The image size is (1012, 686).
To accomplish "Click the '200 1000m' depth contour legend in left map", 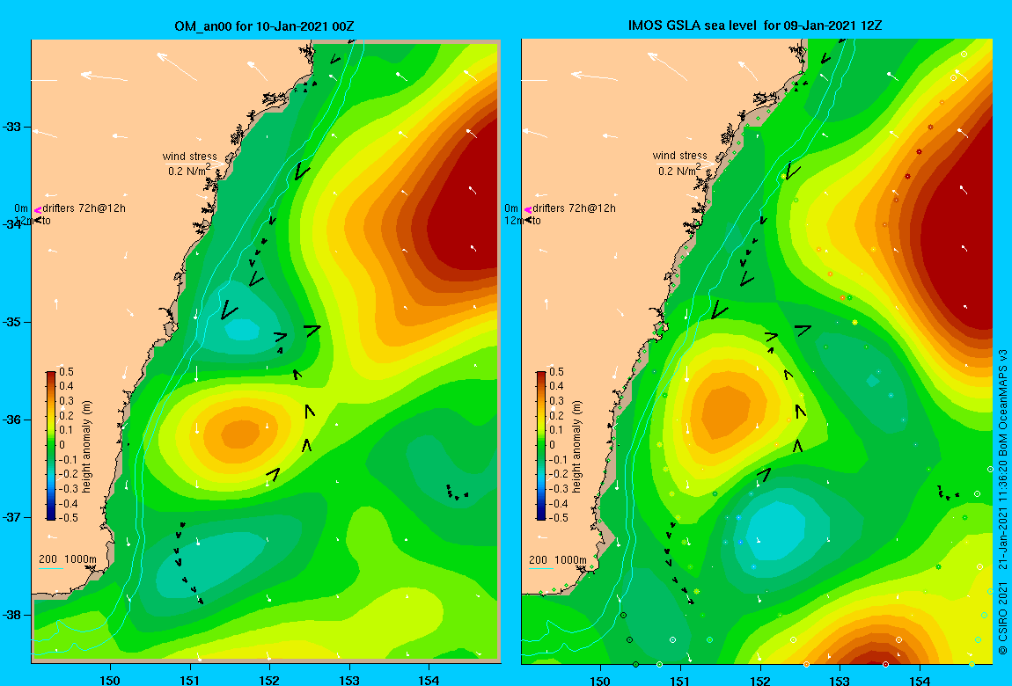I will click(x=67, y=559).
